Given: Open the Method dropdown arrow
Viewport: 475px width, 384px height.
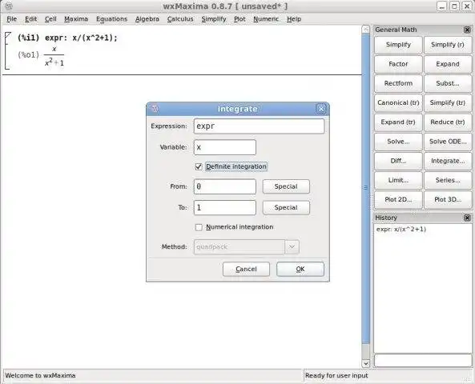Looking at the screenshot, I should click(292, 247).
